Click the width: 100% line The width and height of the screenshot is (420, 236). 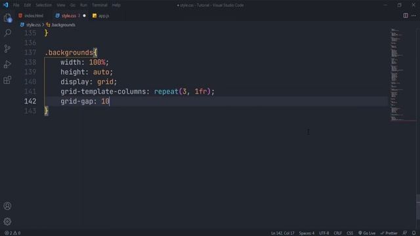pyautogui.click(x=85, y=62)
